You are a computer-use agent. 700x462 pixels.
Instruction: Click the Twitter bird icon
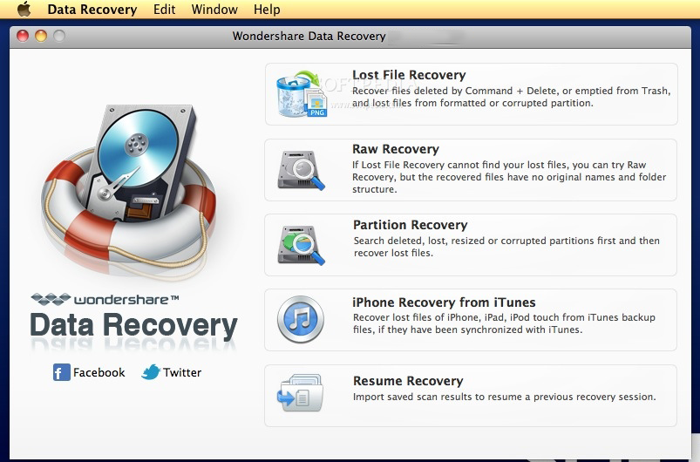coord(151,372)
